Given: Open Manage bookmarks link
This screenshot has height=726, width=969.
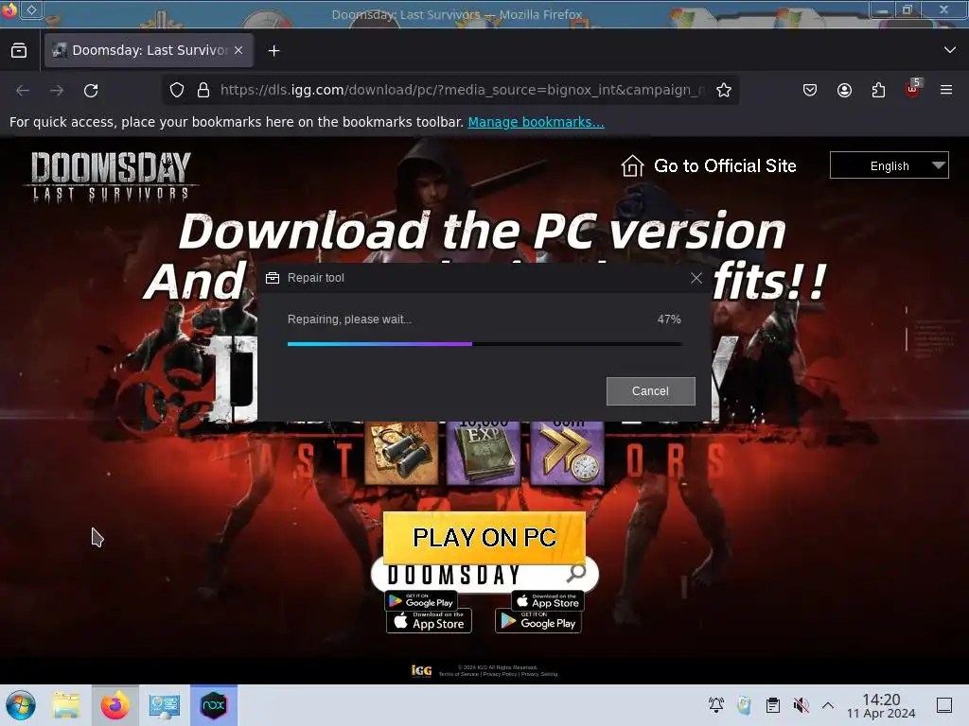Looking at the screenshot, I should tap(536, 122).
